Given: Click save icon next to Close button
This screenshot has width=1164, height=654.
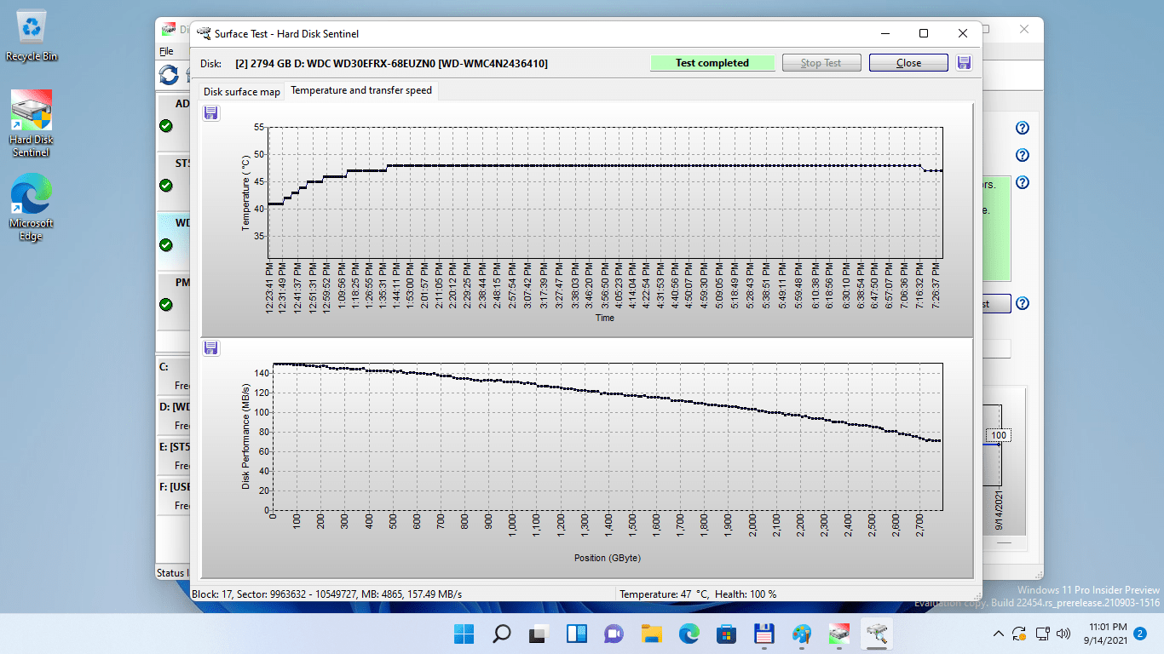Looking at the screenshot, I should (965, 63).
